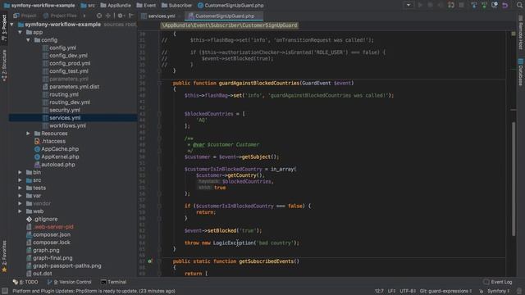Click line separator LF status widget
525x295 pixels.
coord(391,291)
